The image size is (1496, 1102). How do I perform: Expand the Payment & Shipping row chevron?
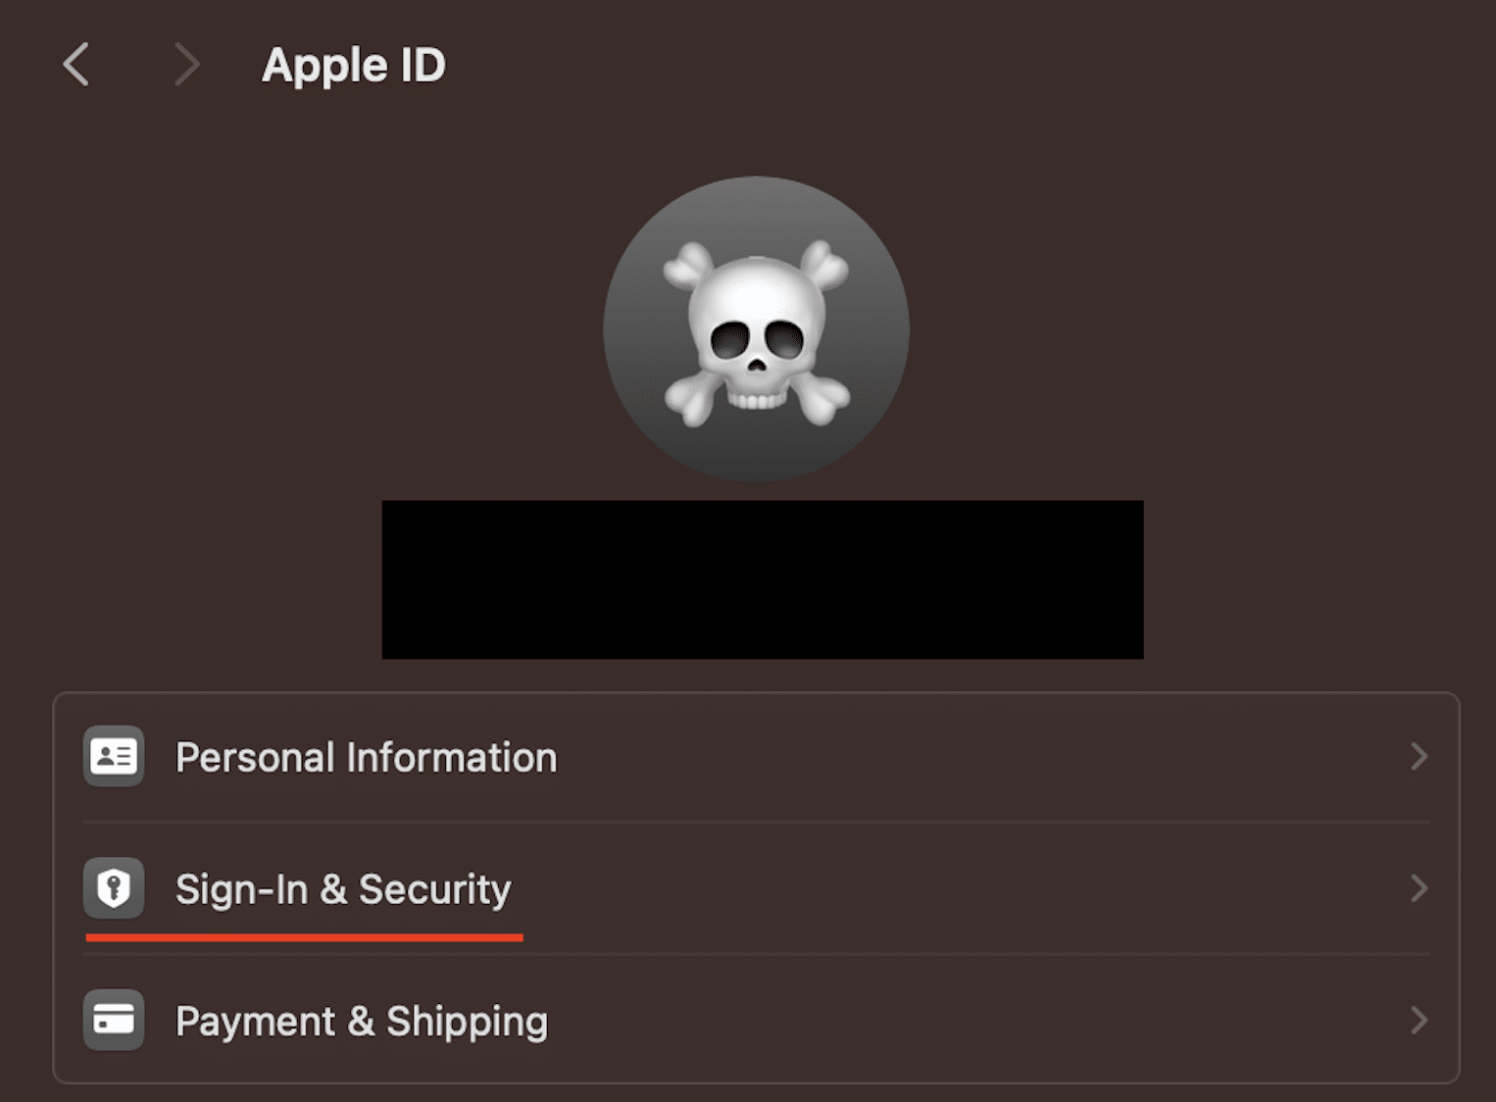pyautogui.click(x=1419, y=1020)
